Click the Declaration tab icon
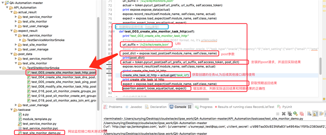 pos(147,107)
